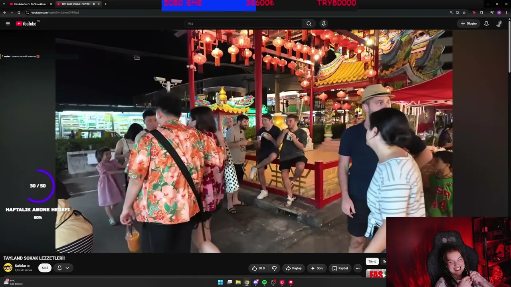Open the page zoom magnifier icon
This screenshot has width=511, height=287.
pyautogui.click(x=451, y=12)
